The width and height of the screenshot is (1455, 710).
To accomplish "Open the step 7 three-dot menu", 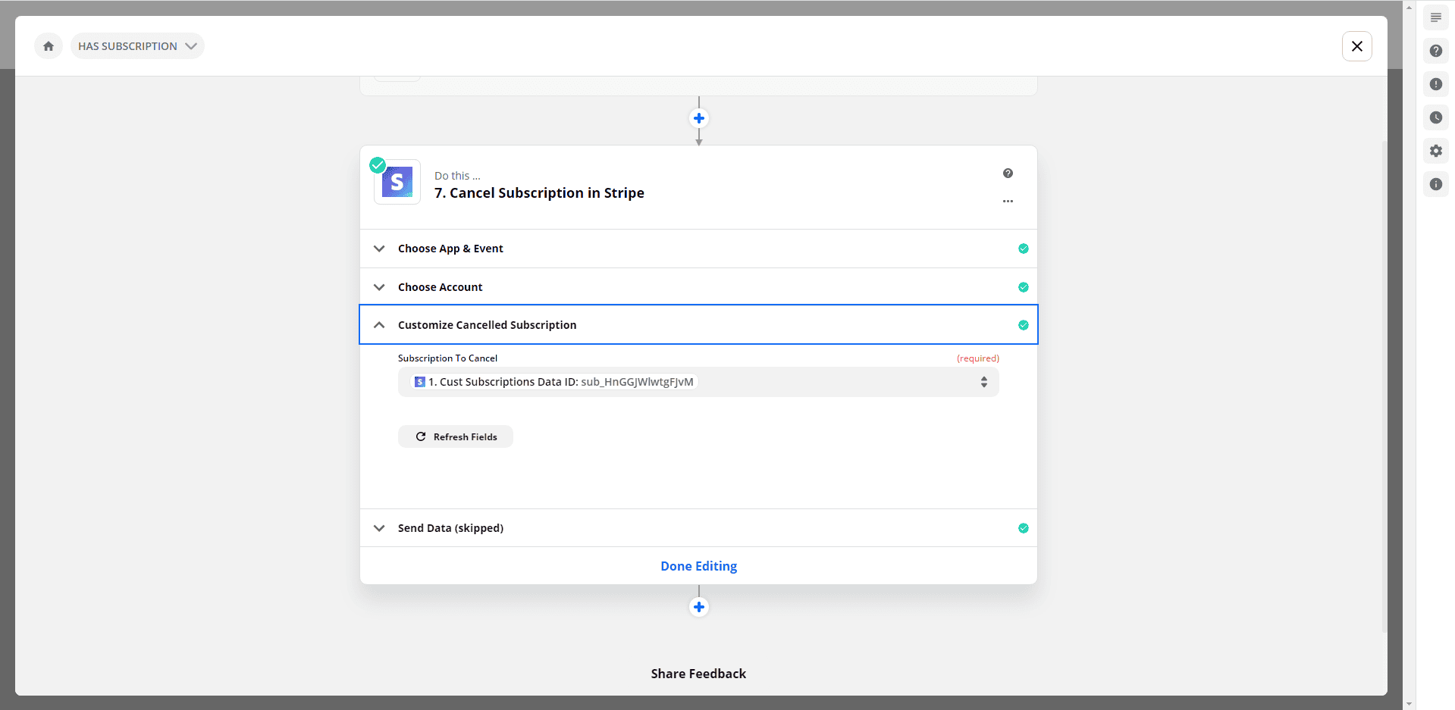I will [1008, 202].
